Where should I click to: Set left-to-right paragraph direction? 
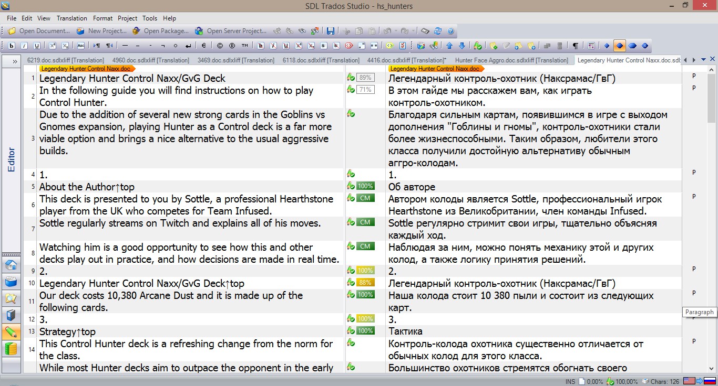[97, 46]
